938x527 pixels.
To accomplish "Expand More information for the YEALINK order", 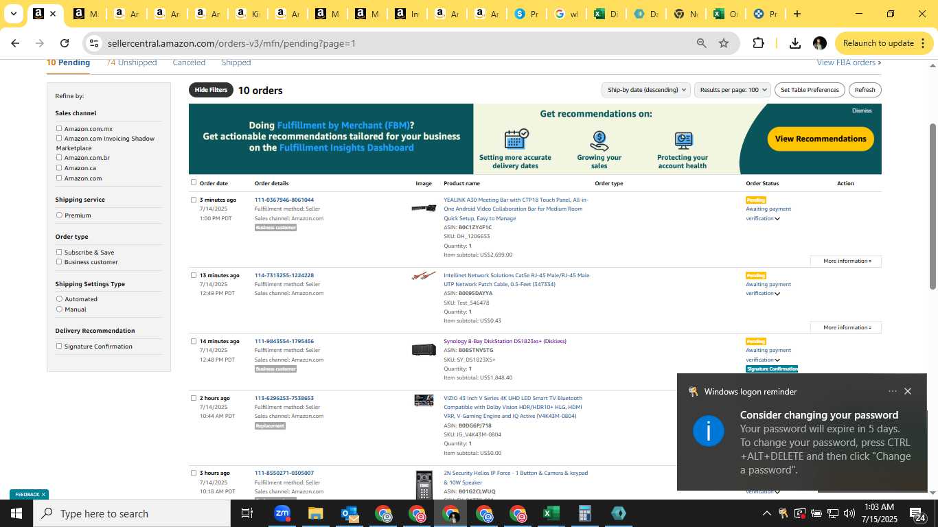I will [846, 261].
